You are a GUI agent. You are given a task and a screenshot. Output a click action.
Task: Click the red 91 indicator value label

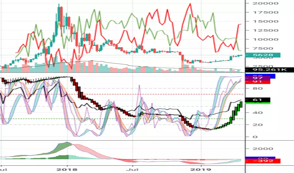click(x=258, y=82)
